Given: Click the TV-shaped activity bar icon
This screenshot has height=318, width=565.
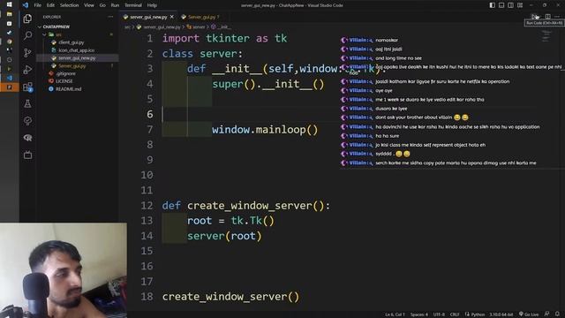Looking at the screenshot, I should coord(27,155).
